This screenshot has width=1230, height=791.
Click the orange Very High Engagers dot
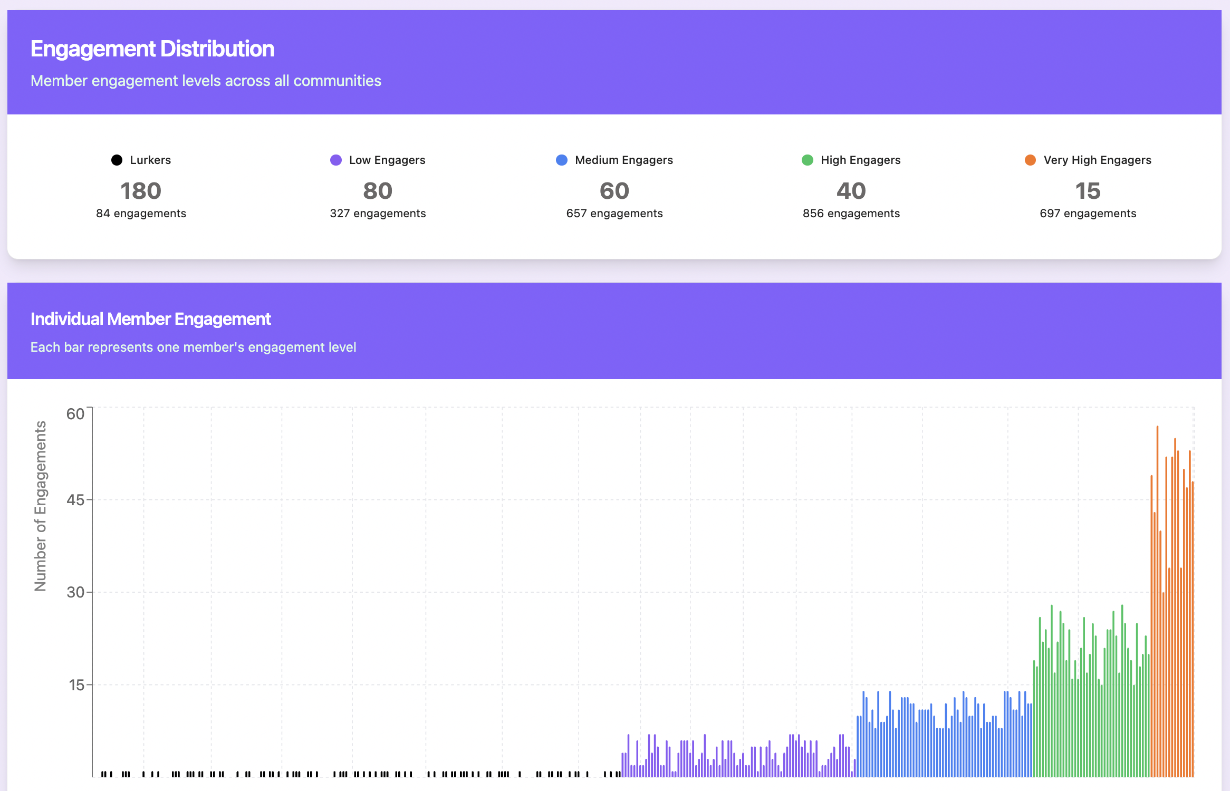[1030, 160]
